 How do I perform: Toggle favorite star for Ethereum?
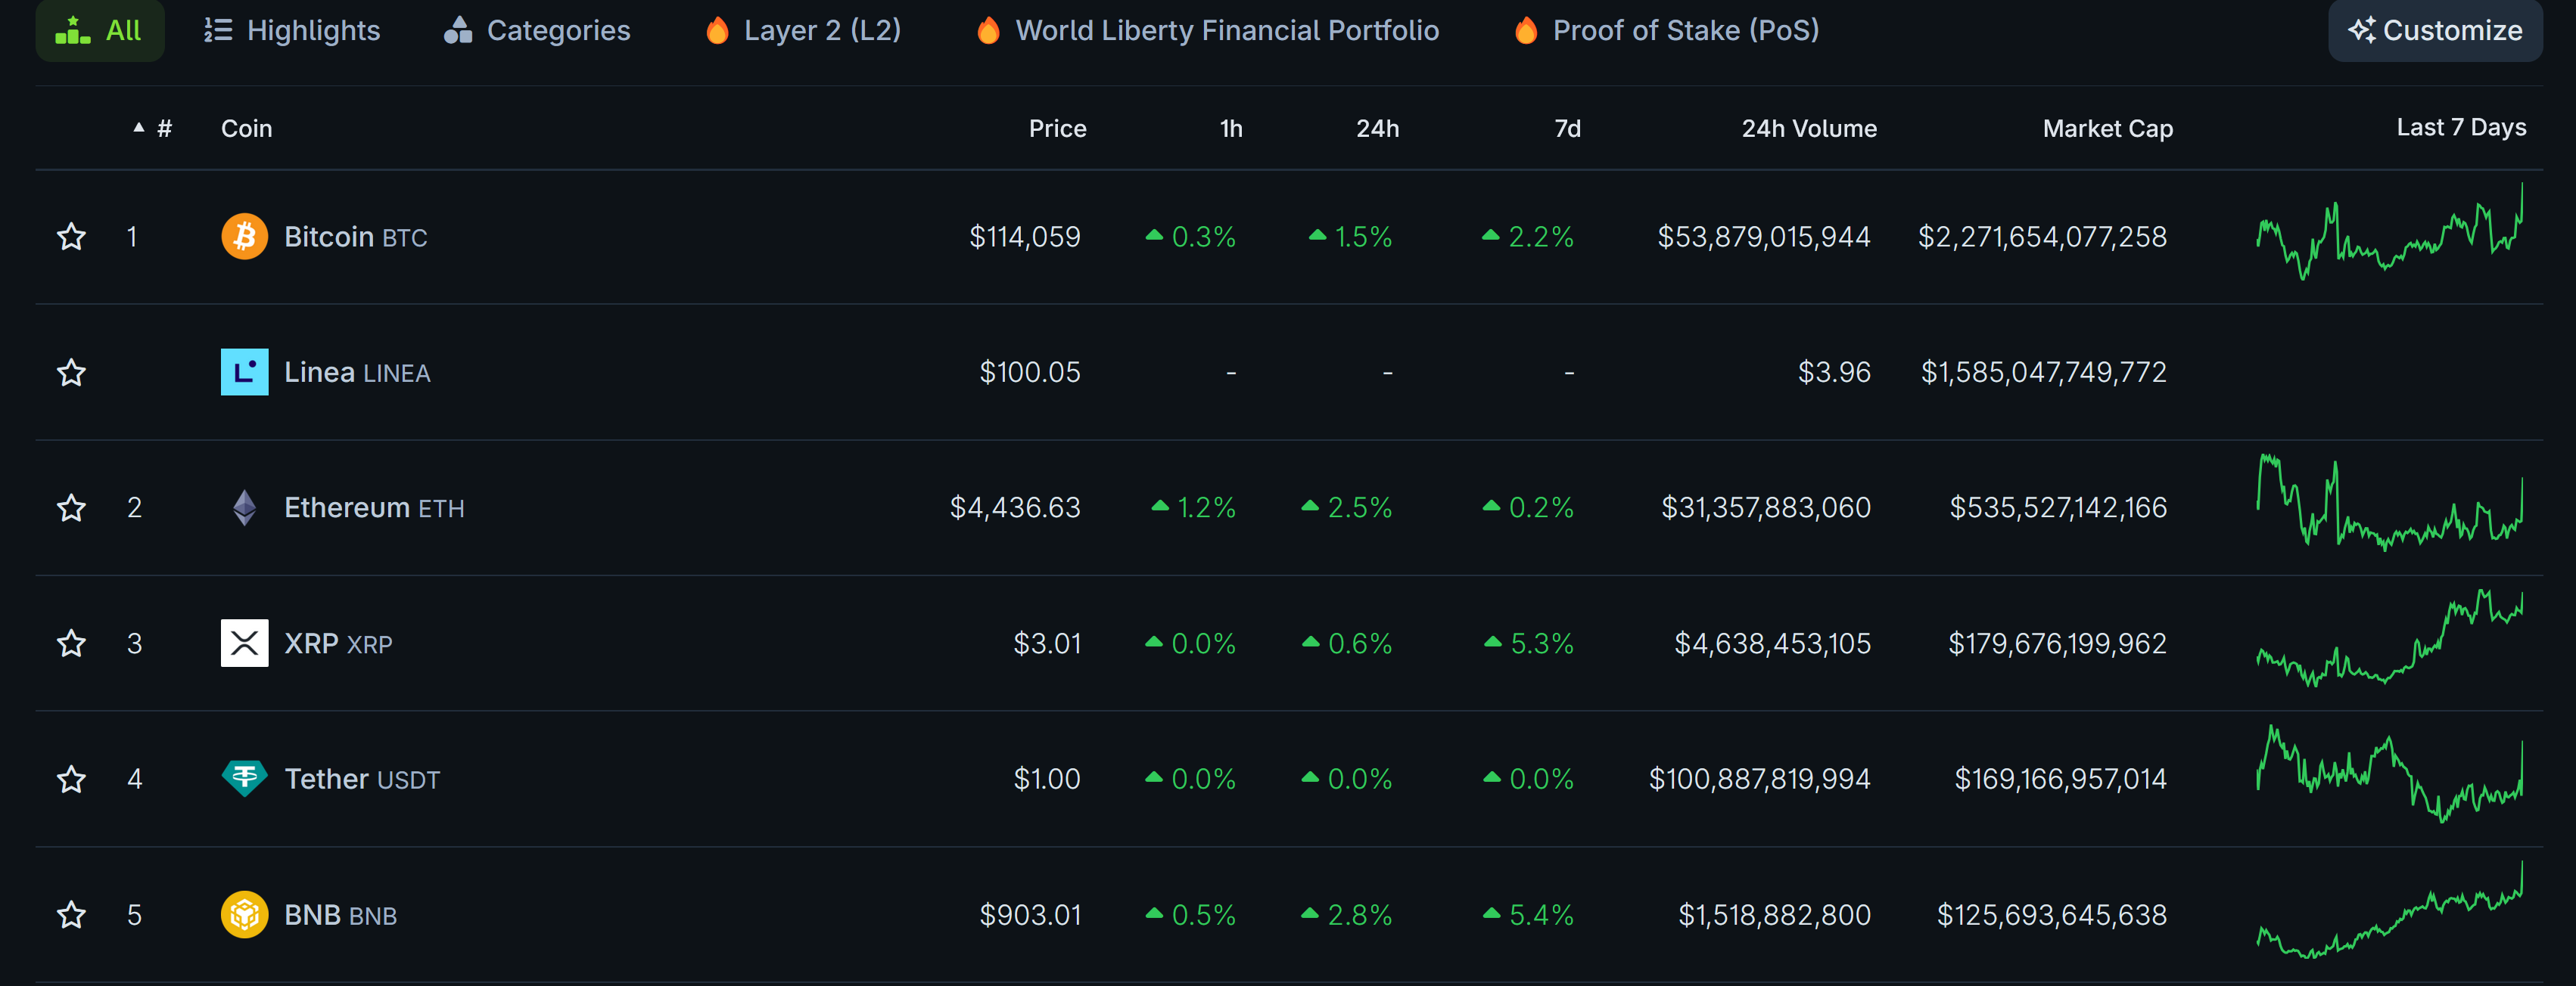tap(71, 507)
